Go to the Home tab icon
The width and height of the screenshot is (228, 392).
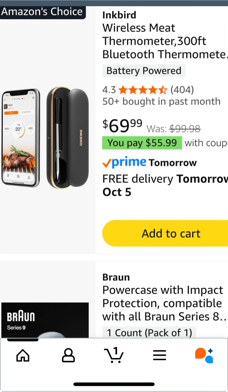(23, 355)
